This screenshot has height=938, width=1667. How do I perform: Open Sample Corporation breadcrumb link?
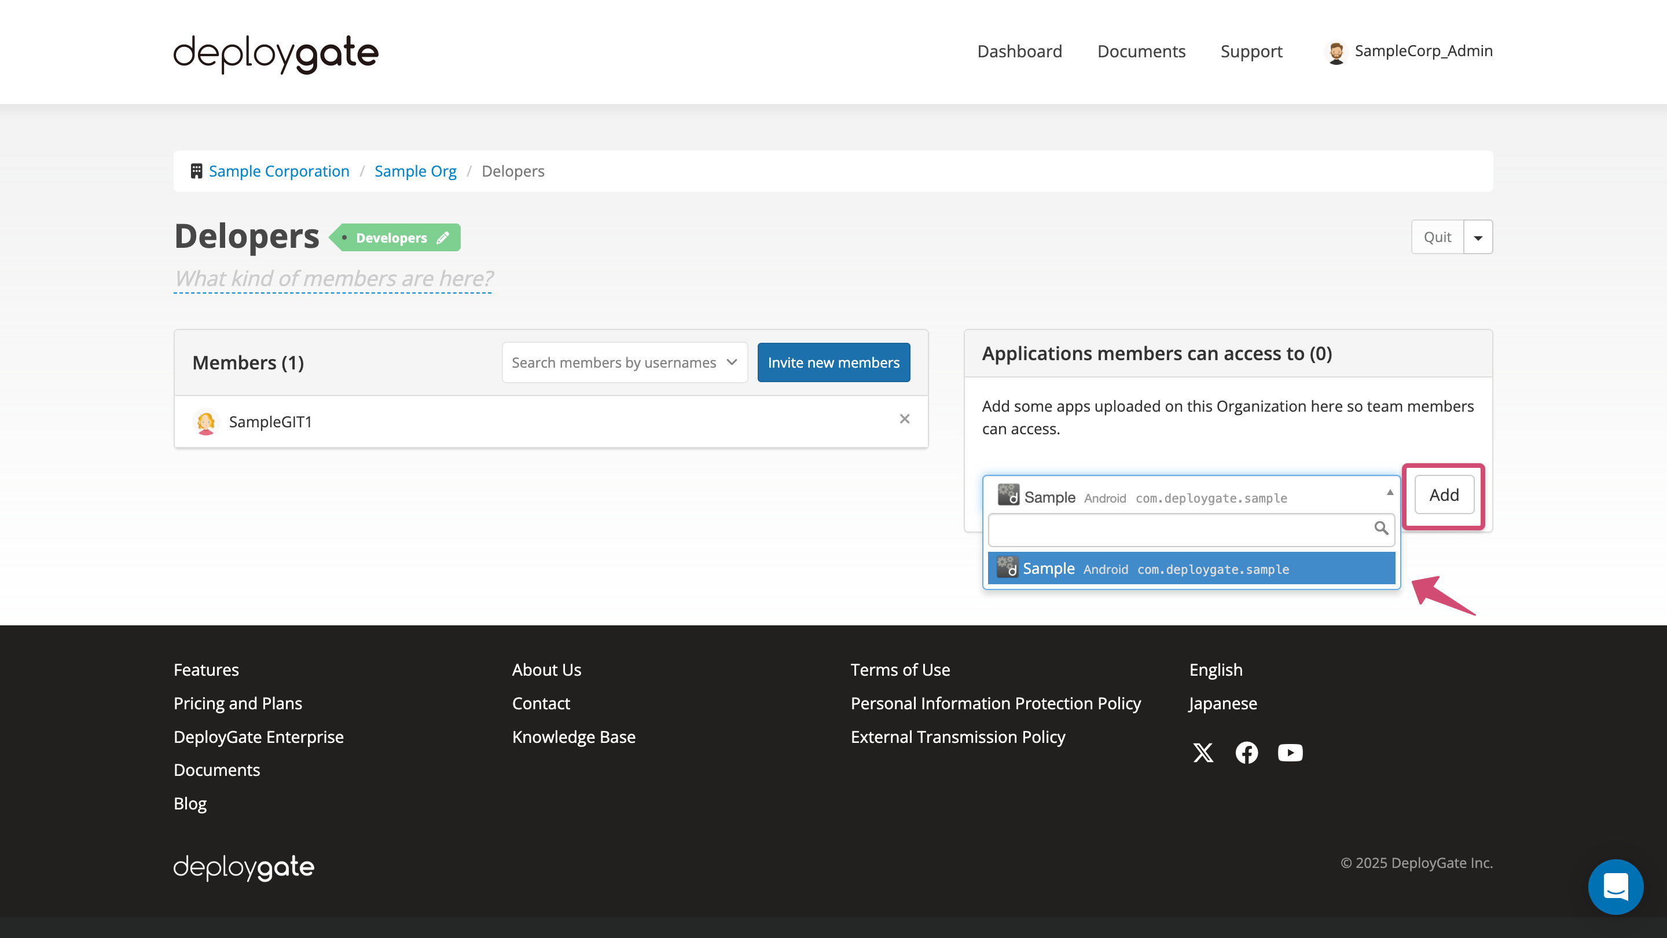point(279,171)
